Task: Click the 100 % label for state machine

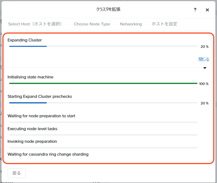Action: [x=204, y=84]
